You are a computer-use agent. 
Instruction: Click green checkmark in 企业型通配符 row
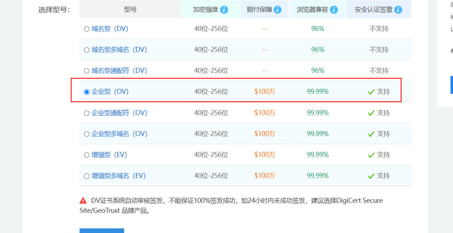(371, 113)
